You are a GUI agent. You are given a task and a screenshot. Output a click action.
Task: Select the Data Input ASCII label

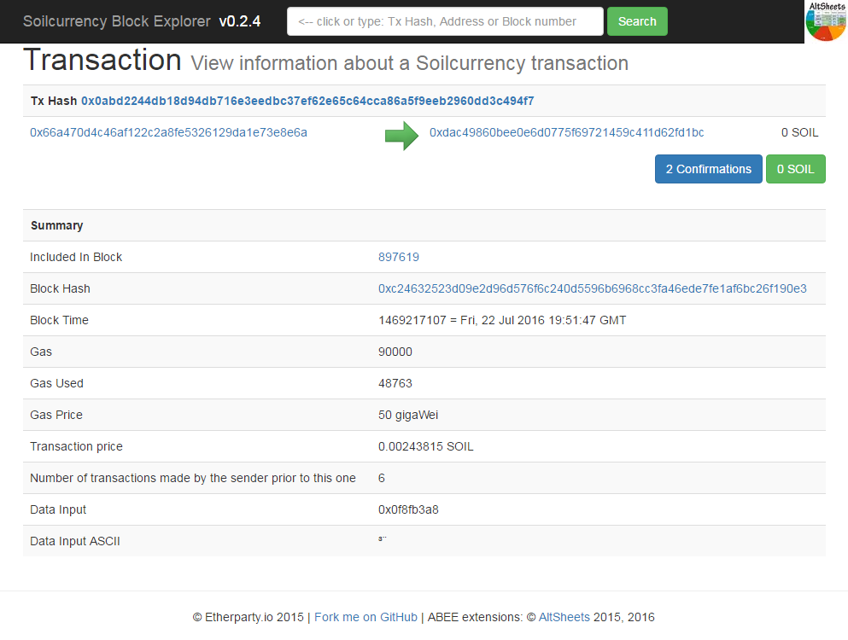(74, 541)
